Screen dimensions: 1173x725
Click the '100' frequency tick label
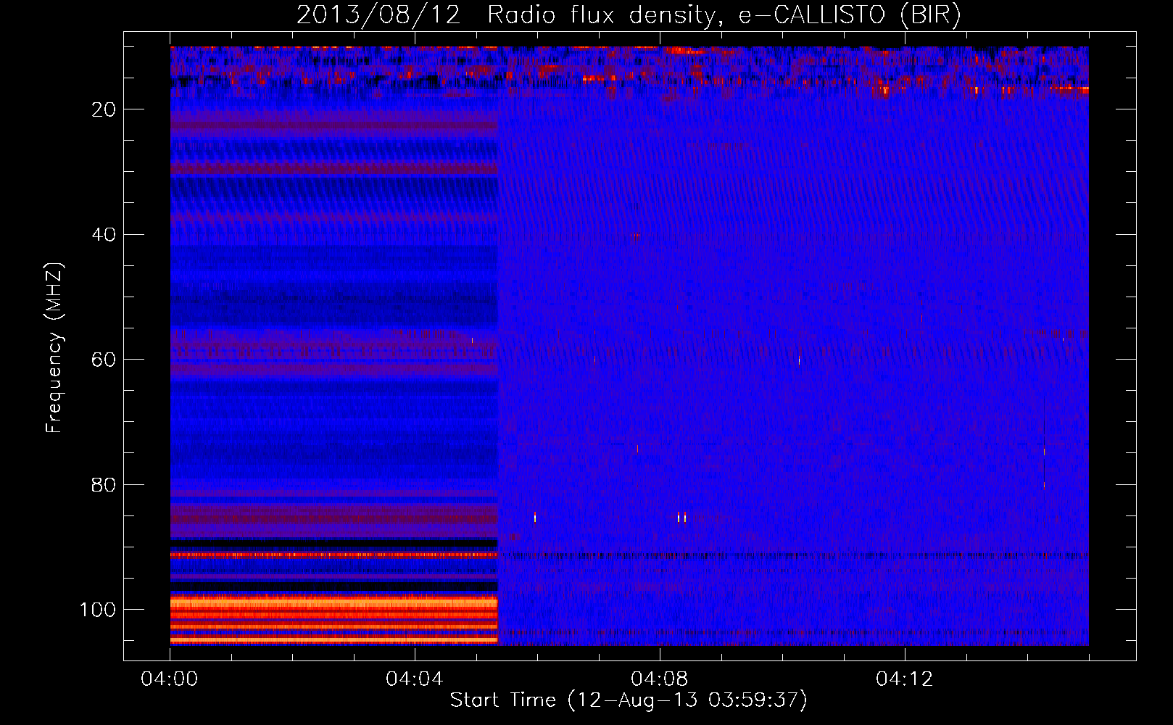point(98,610)
